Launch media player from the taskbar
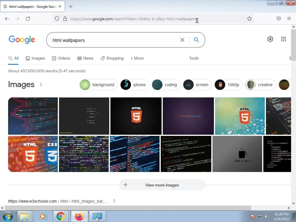 pos(43,216)
